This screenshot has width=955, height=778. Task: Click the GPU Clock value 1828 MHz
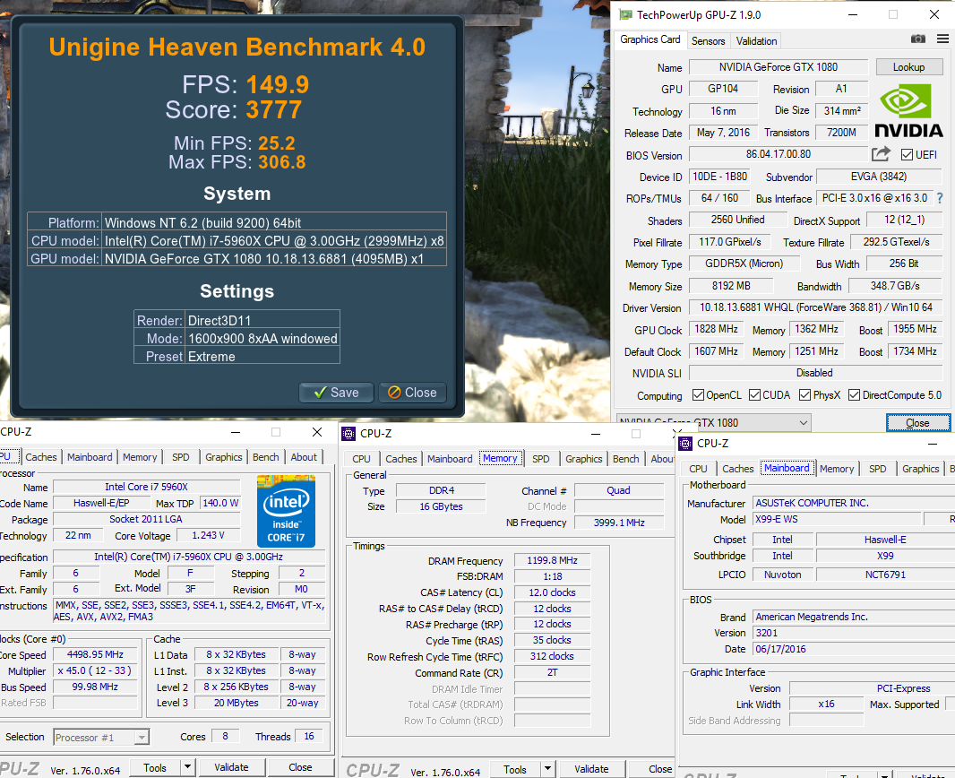point(717,329)
